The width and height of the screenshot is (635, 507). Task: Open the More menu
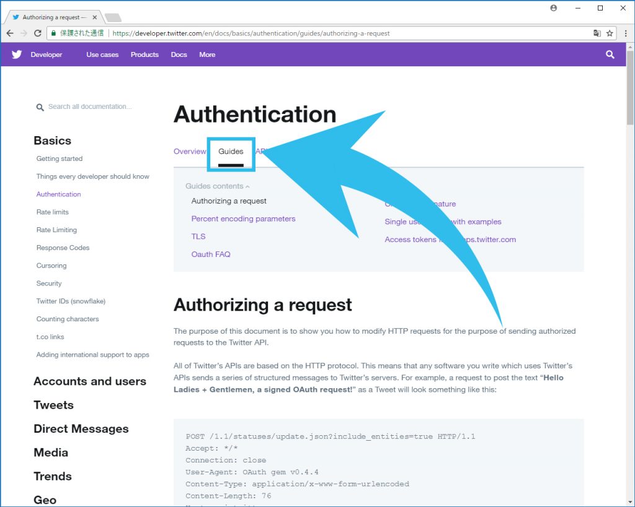pyautogui.click(x=207, y=54)
